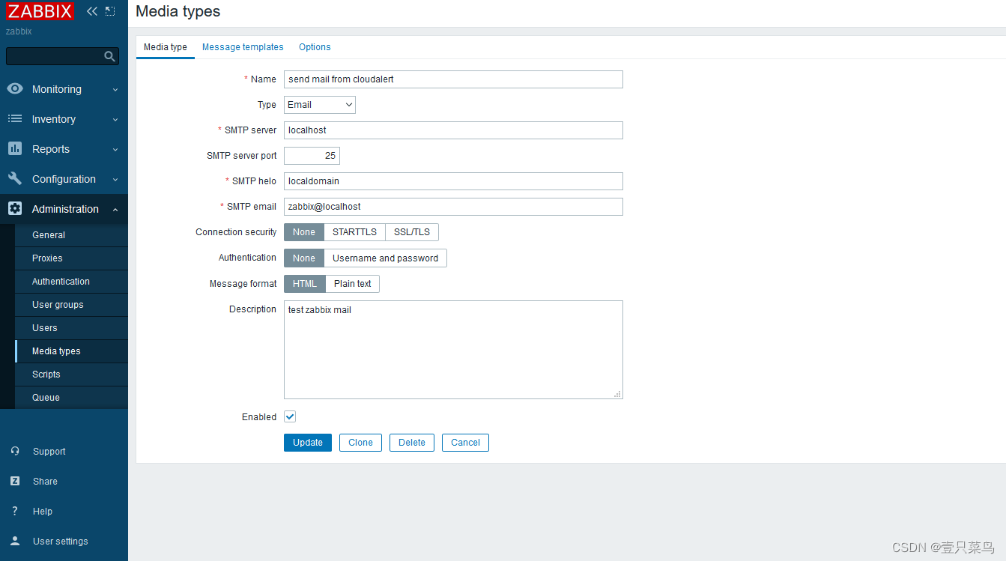Grab the Description textarea resize handle
1006x561 pixels.
click(x=618, y=394)
